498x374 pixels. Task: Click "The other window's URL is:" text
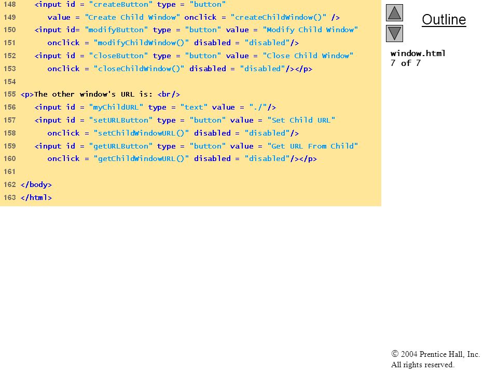[x=93, y=95]
